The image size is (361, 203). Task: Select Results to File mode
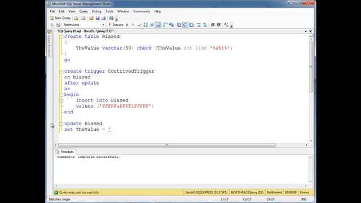191,25
